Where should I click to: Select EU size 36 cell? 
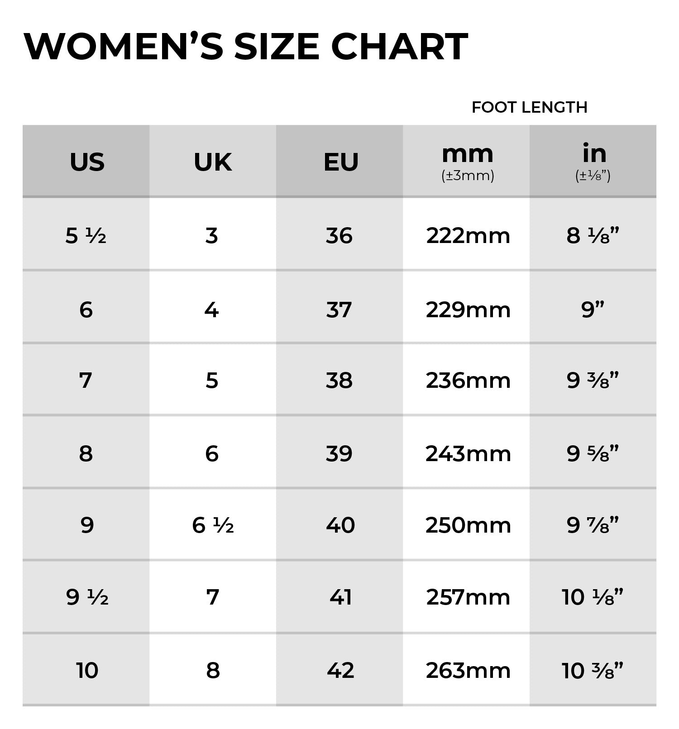pyautogui.click(x=339, y=236)
